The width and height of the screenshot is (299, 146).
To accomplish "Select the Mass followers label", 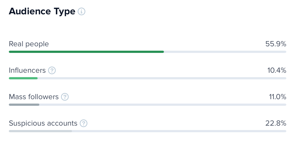I will tap(34, 97).
